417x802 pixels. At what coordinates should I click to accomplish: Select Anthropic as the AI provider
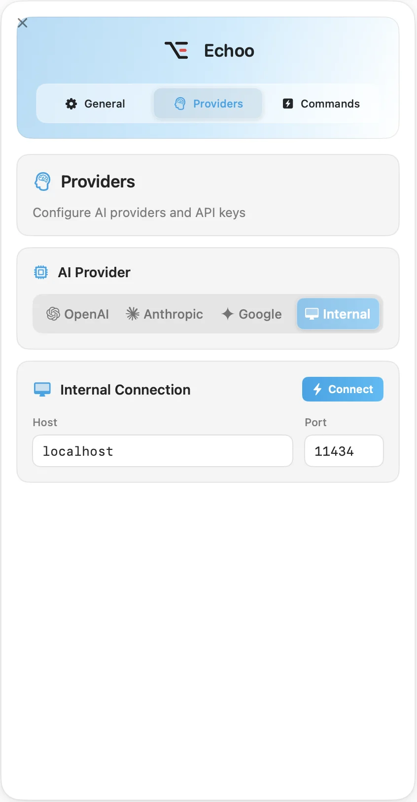click(x=165, y=314)
